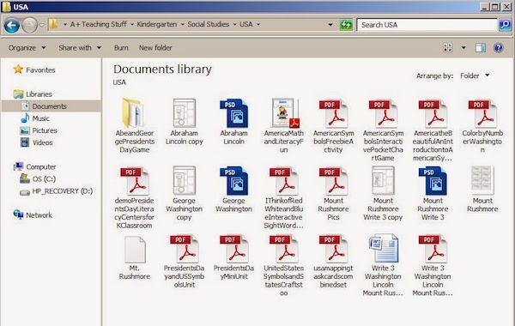
Task: Expand dropdown arrow after Kindergarten breadcrumb
Action: pos(182,25)
